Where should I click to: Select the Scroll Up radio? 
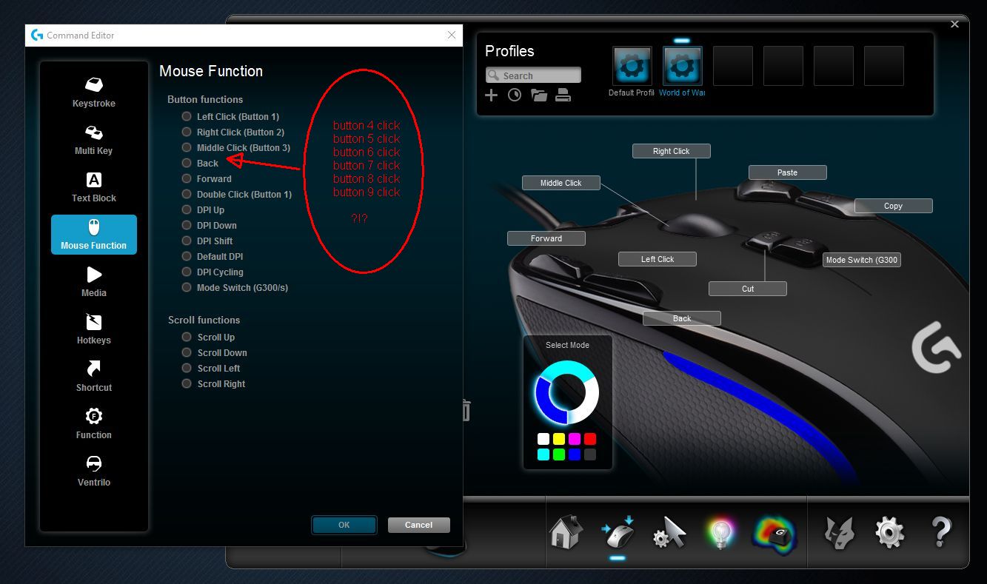[187, 337]
